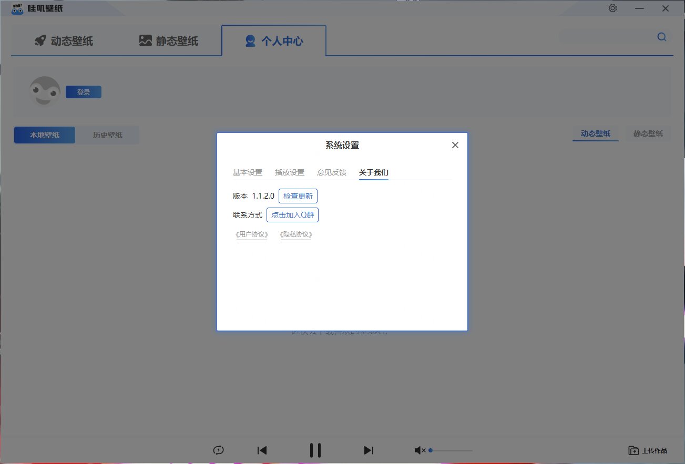Screen dimensions: 685x464
Task: Open the search magnifier icon
Action: click(x=661, y=37)
